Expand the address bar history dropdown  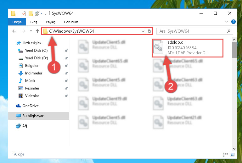point(143,31)
